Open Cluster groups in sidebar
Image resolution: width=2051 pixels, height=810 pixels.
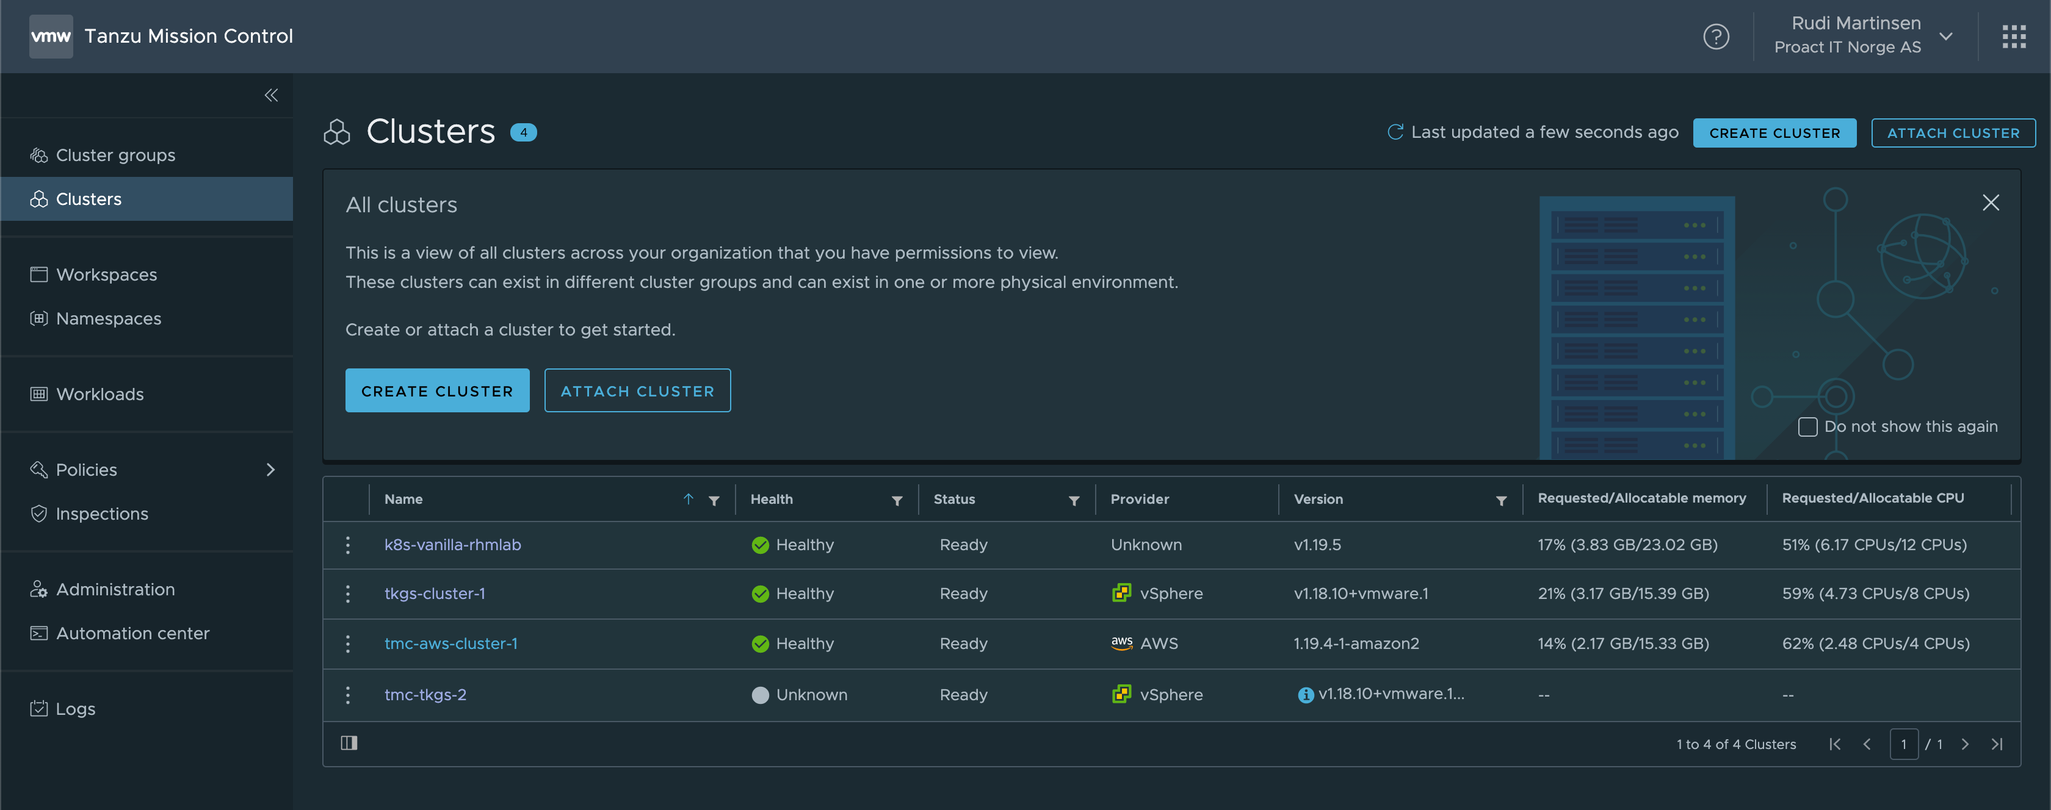(x=146, y=155)
